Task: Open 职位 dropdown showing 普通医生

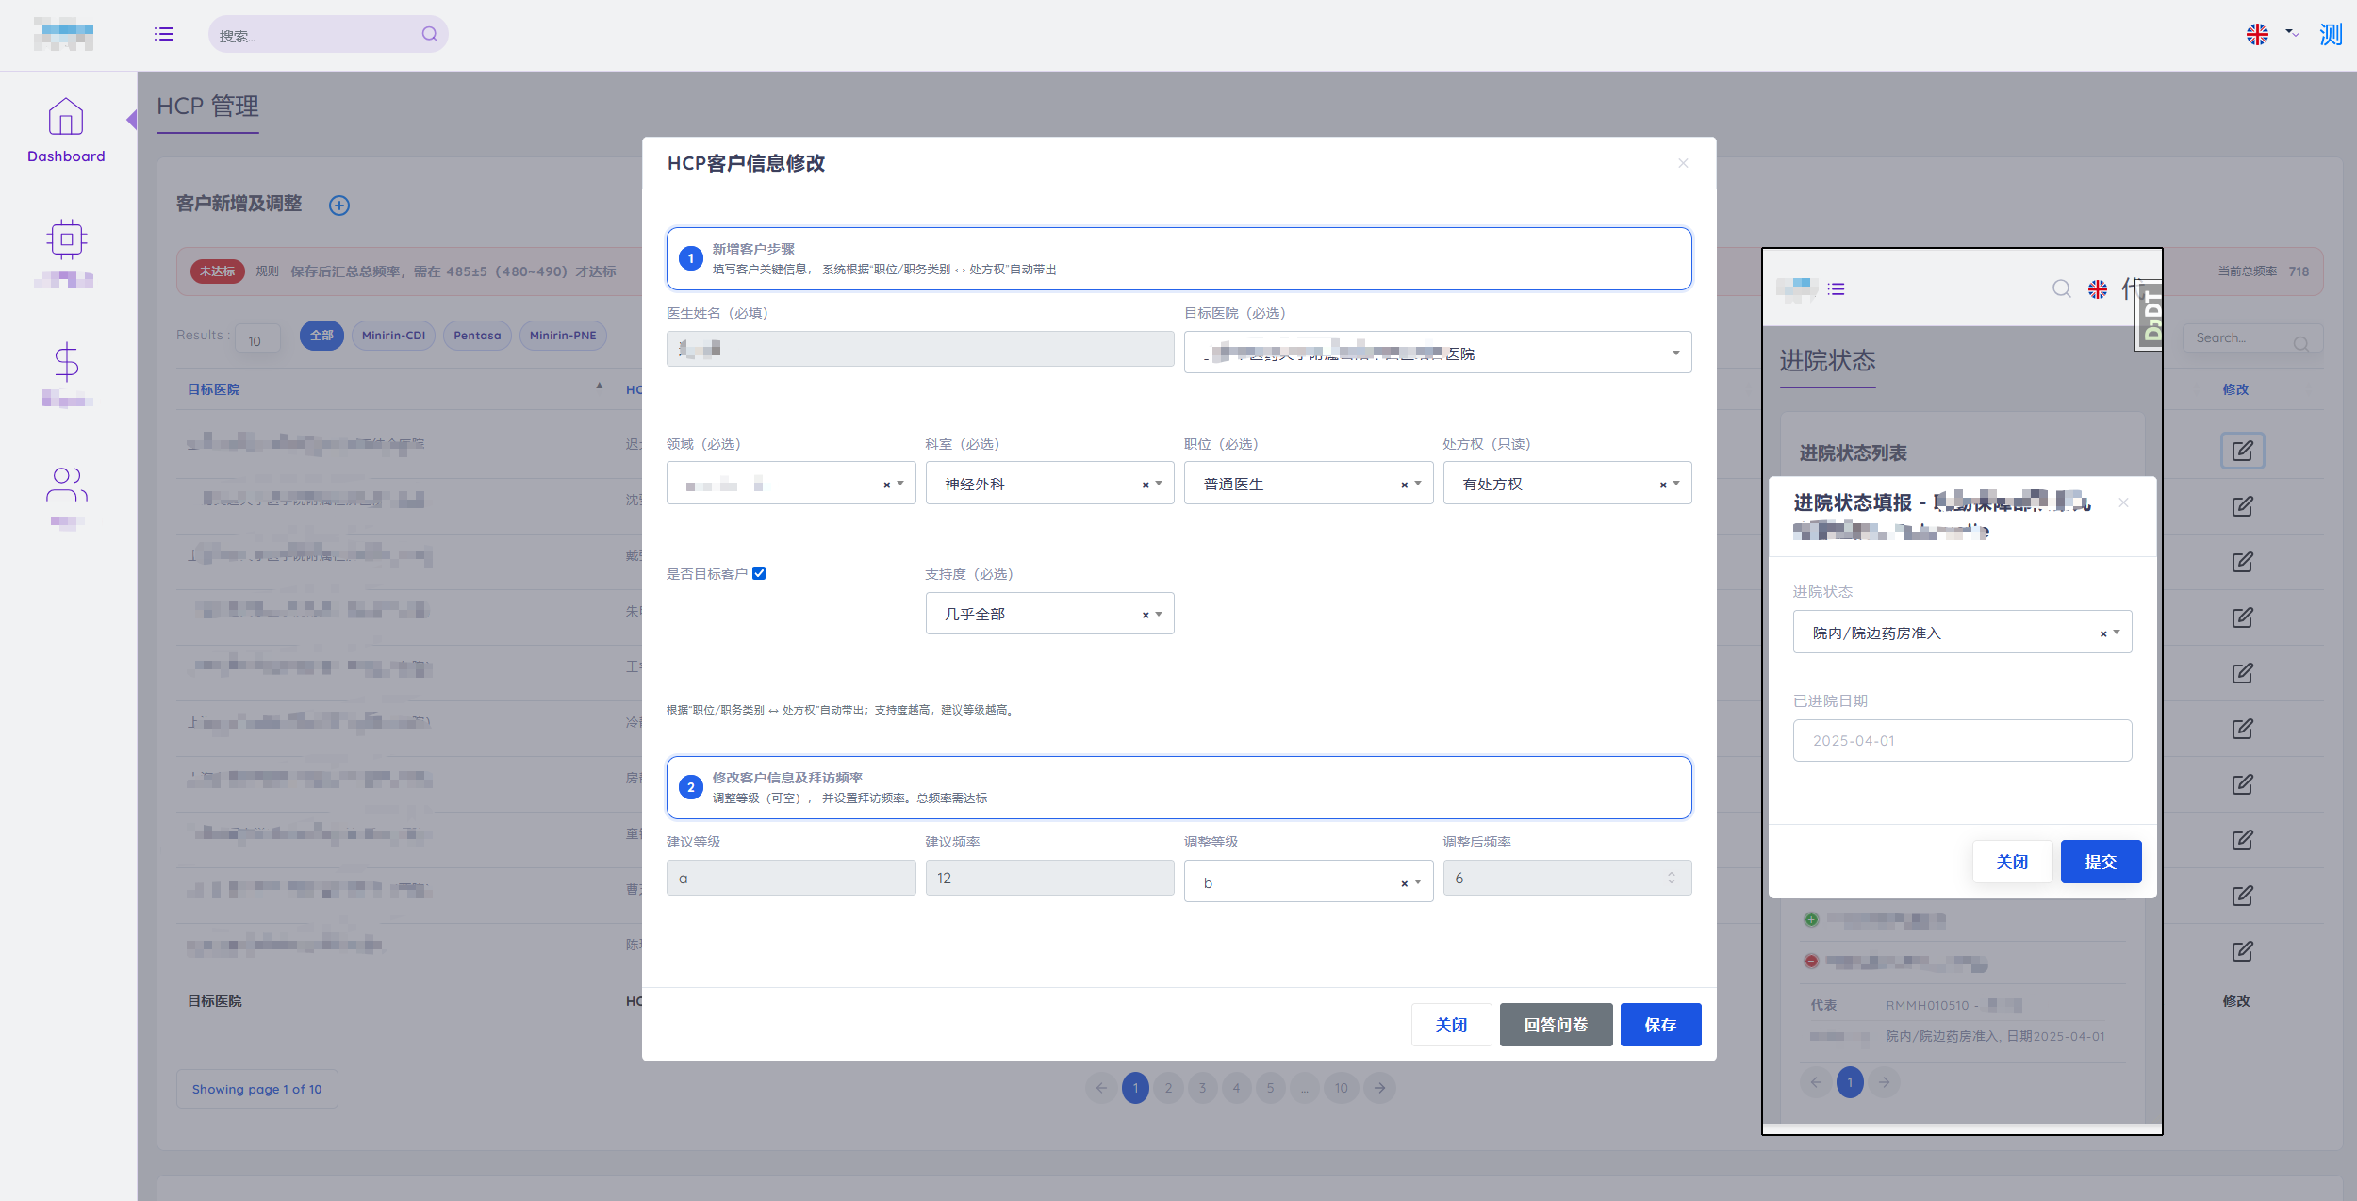Action: pos(1309,483)
